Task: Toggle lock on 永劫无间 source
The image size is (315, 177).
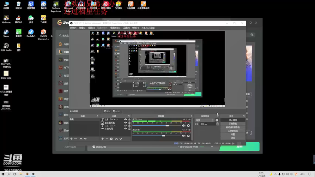Action: point(130,129)
